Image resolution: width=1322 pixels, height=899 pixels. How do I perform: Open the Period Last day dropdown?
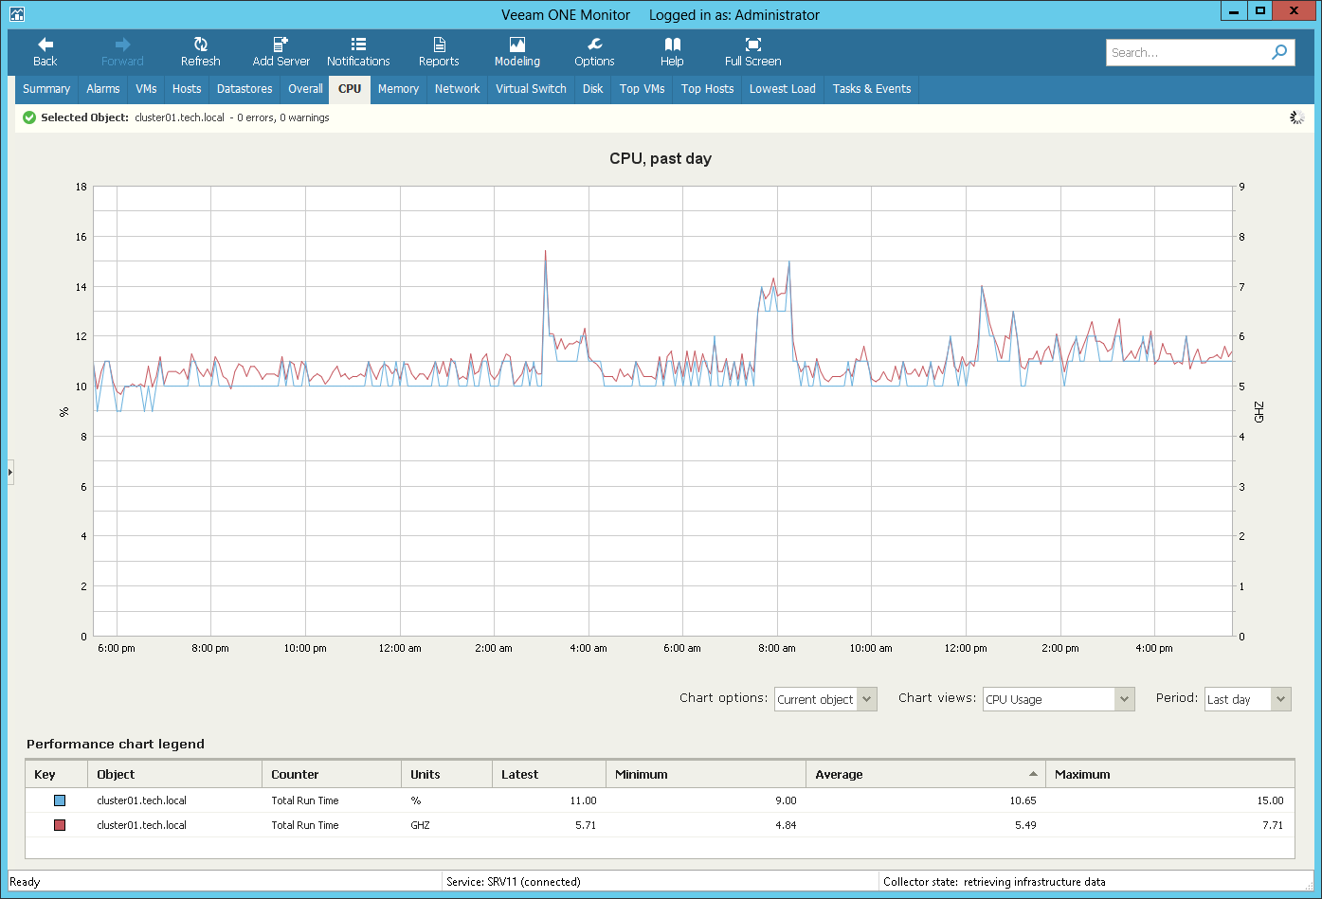point(1247,699)
